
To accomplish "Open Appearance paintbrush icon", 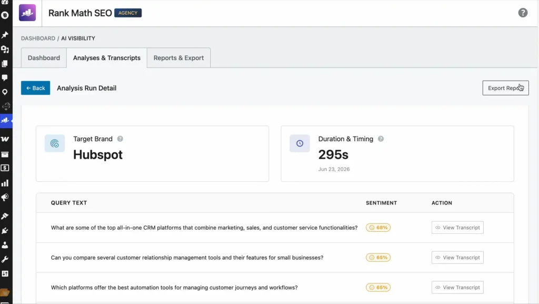I will coord(5,216).
